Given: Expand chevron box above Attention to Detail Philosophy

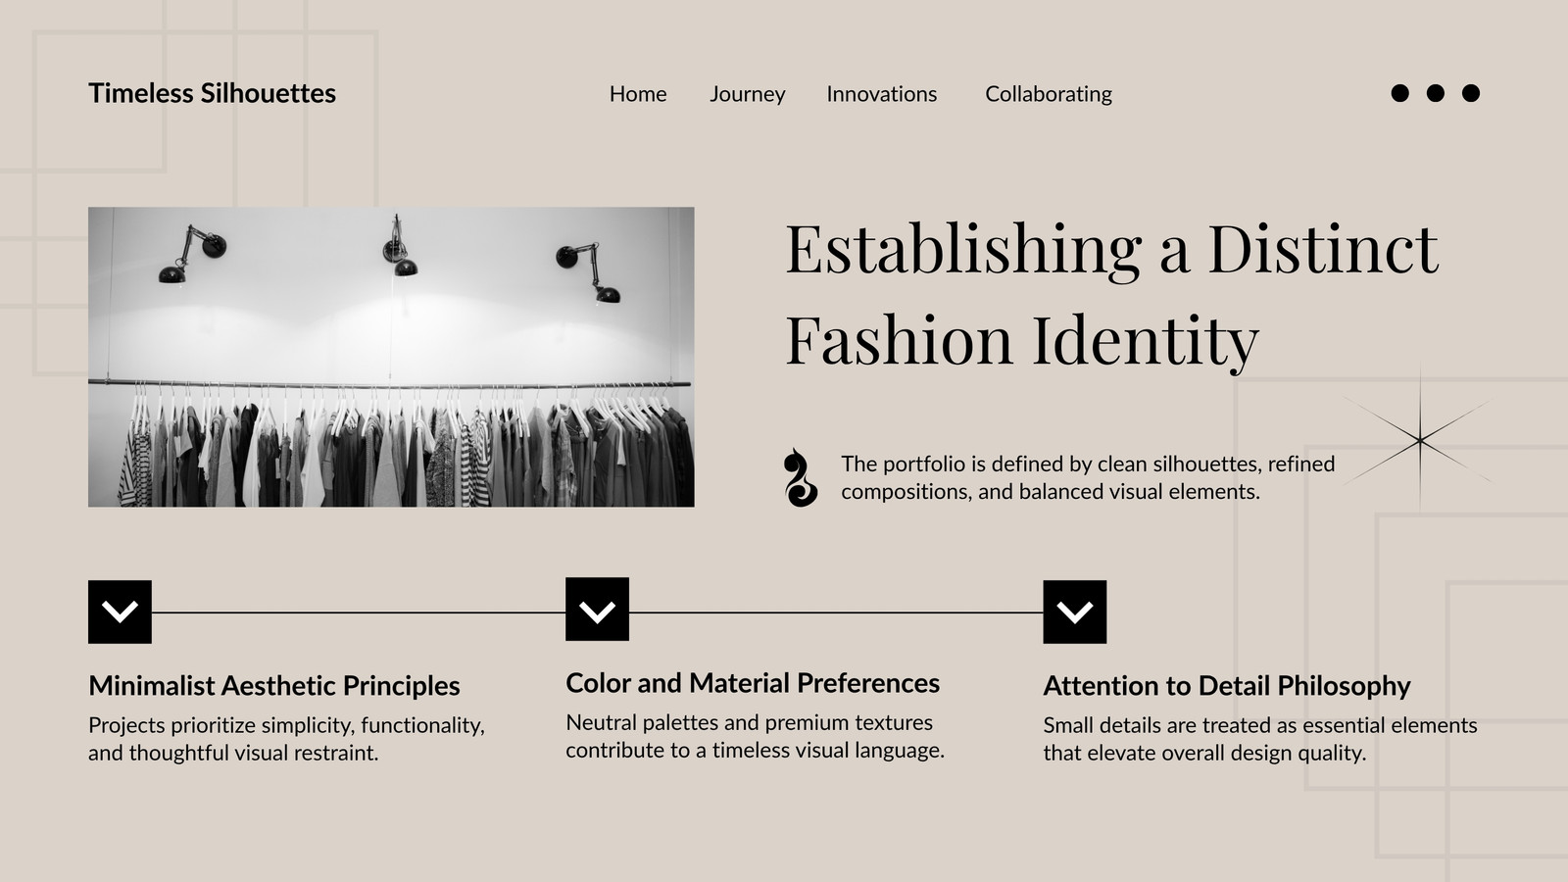Looking at the screenshot, I should click(1075, 612).
